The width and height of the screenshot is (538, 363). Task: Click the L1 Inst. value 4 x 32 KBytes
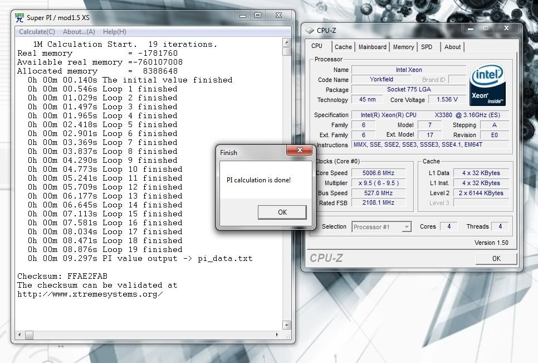tap(481, 183)
